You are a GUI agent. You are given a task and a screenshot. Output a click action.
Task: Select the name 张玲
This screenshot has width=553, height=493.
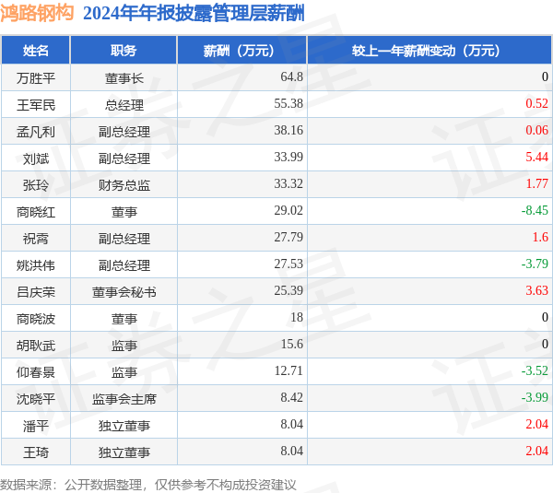pos(36,185)
